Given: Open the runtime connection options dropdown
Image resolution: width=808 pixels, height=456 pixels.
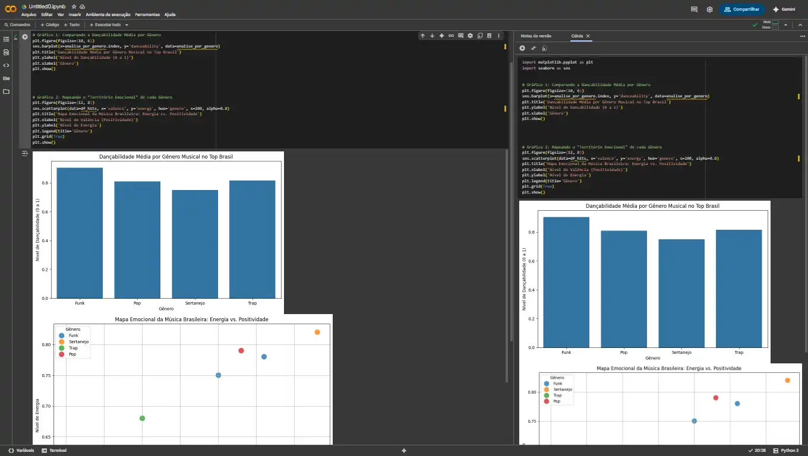Looking at the screenshot, I should click(785, 25).
